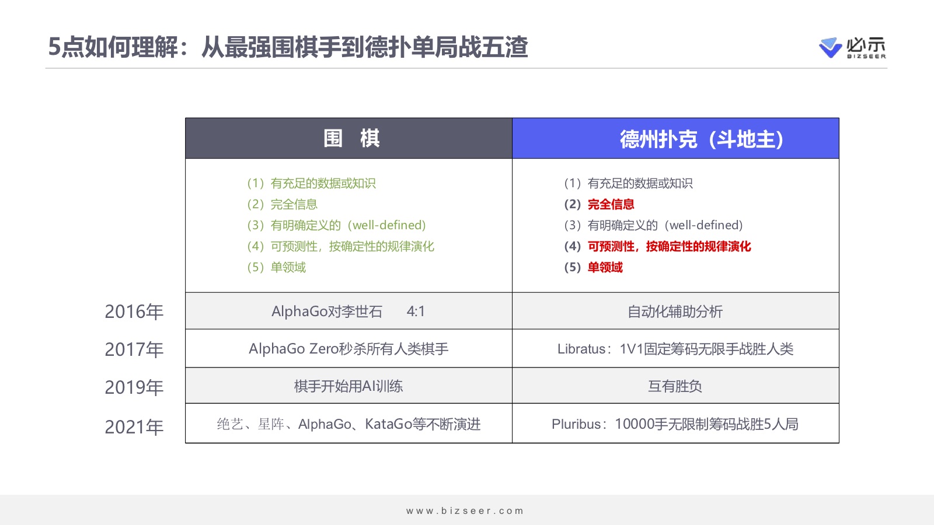
Task: Select the 2021年 row label
Action: [x=134, y=427]
